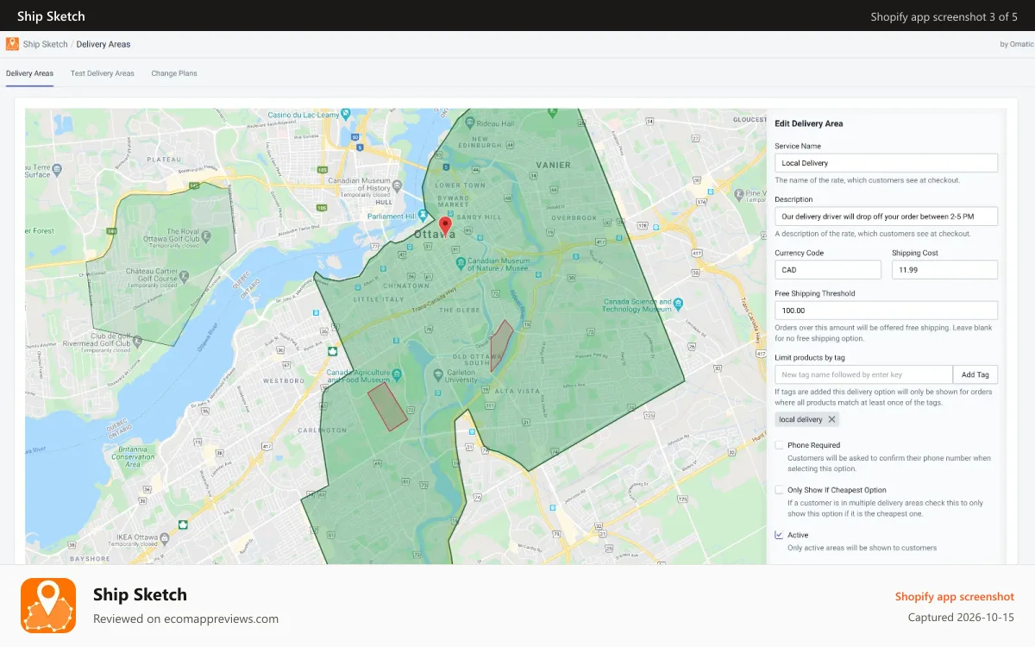
Task: Click the Edit Delivery Area heading
Action: click(x=808, y=123)
